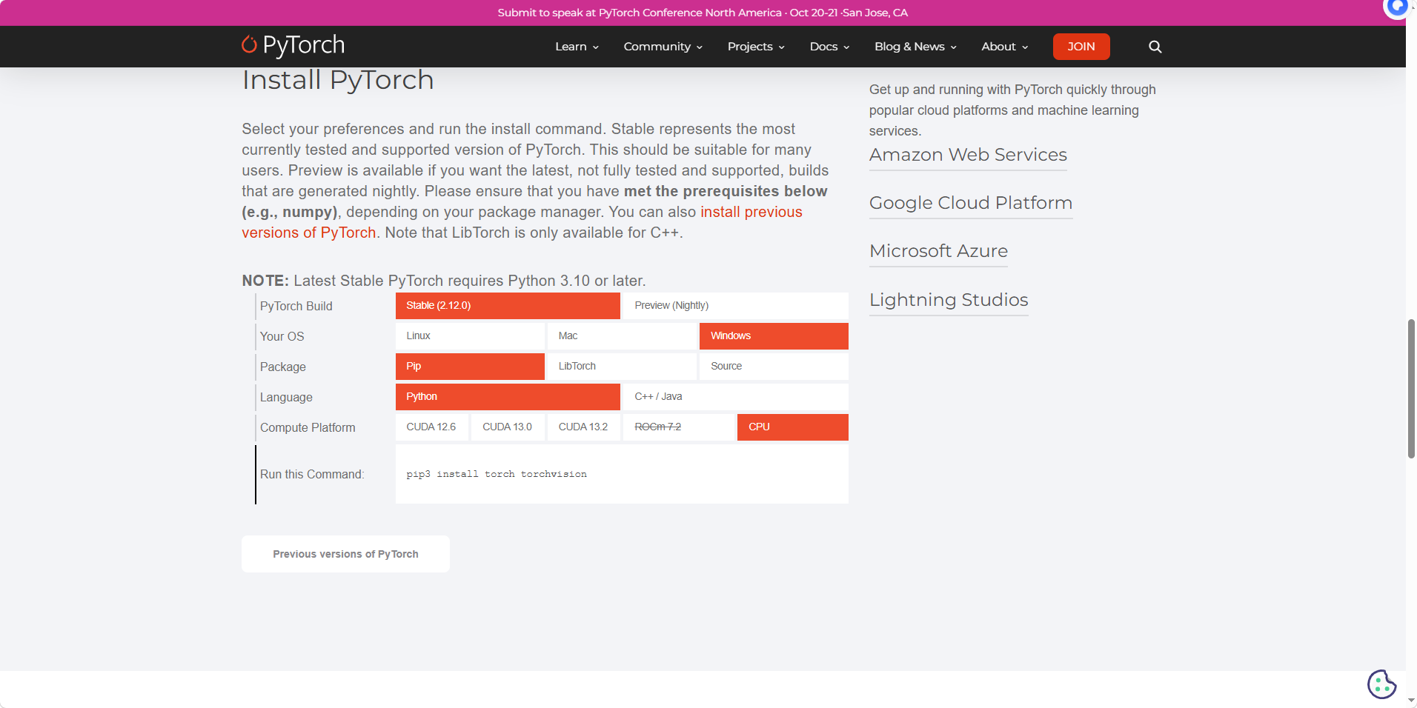Viewport: 1417px width, 708px height.
Task: Select the Stable (2.12.0) build option
Action: pyautogui.click(x=508, y=306)
